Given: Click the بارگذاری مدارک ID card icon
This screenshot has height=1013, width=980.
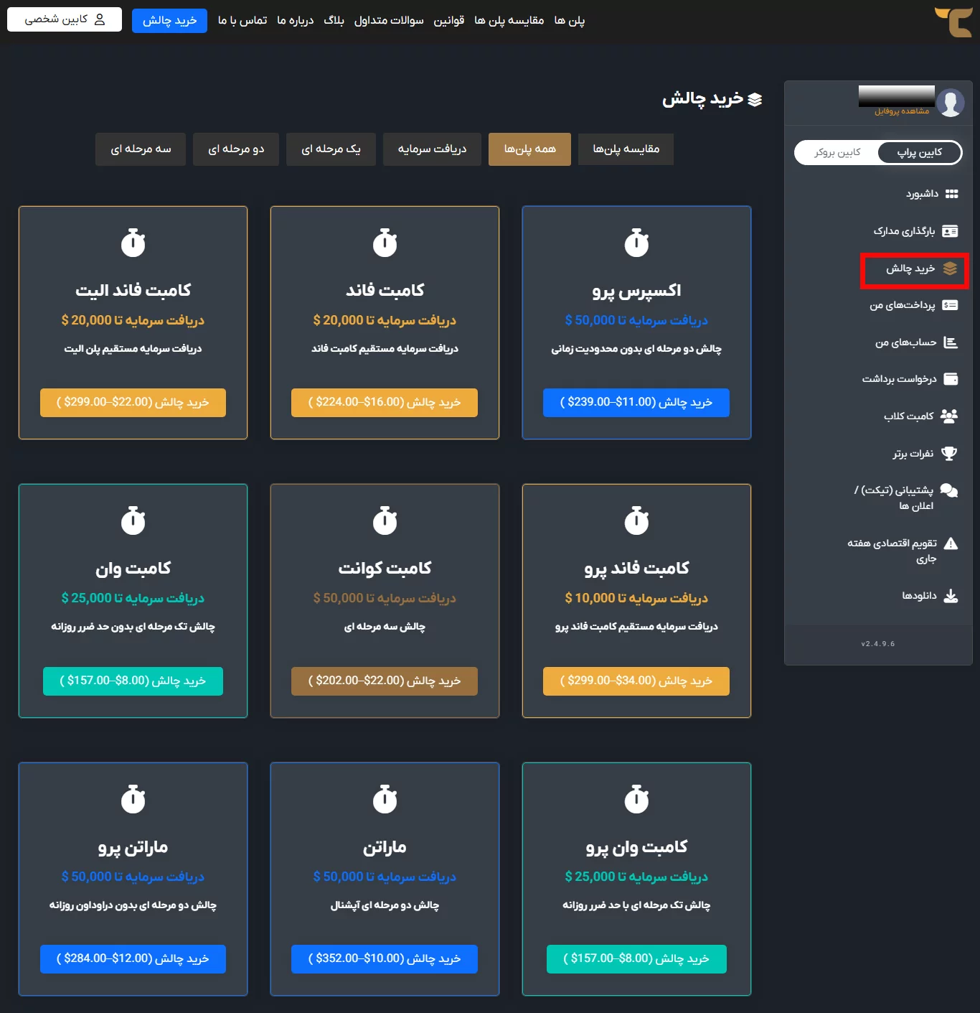Looking at the screenshot, I should tap(950, 231).
